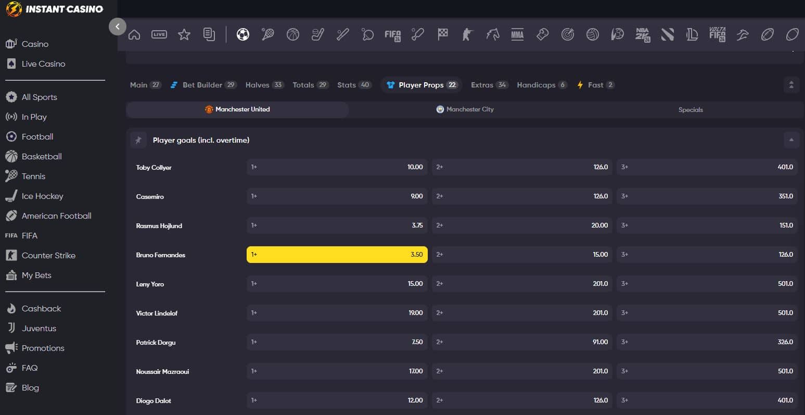This screenshot has height=415, width=805.
Task: Collapse the sidebar with the arrow button
Action: coord(118,27)
